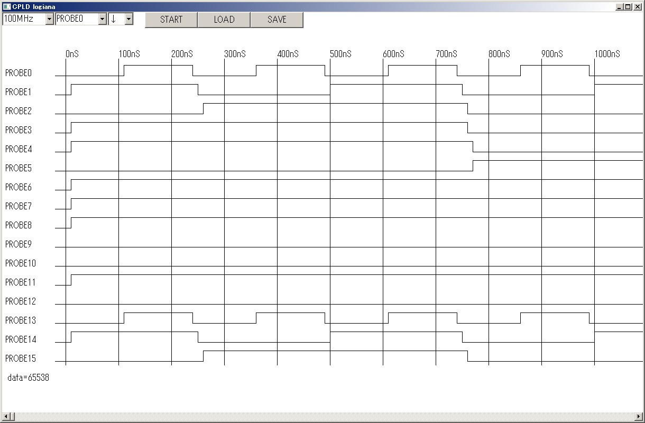Click the 800nS time marker
Screen dimensions: 645x423
[500, 54]
